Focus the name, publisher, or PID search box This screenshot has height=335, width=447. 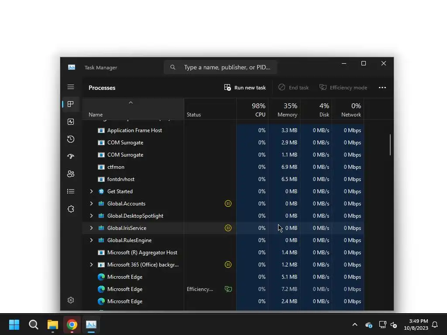[x=220, y=67]
